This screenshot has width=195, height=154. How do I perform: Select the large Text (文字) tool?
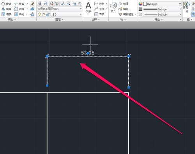click(89, 7)
